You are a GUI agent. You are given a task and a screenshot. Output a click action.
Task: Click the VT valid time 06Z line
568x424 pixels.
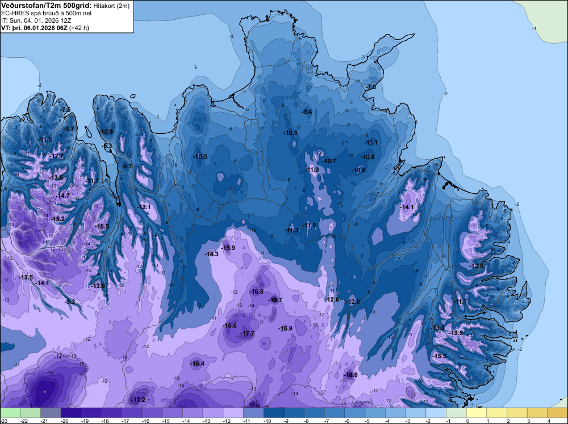pyautogui.click(x=45, y=28)
